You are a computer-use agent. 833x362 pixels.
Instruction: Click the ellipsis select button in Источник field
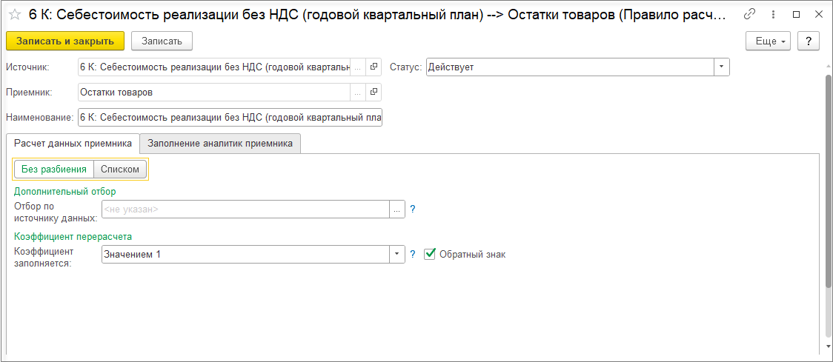click(358, 67)
